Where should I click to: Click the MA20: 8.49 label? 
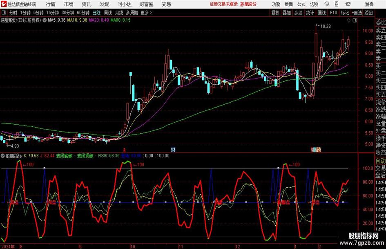click(x=99, y=20)
